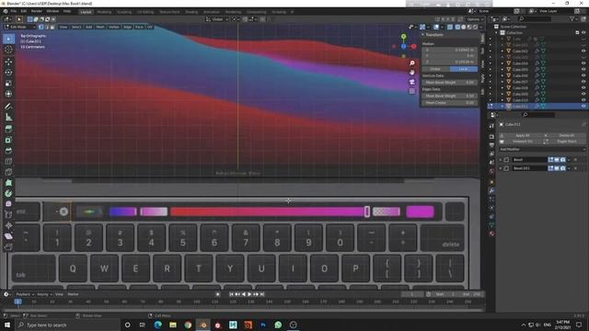Toggle visibility eye of Cube.004

point(583,63)
